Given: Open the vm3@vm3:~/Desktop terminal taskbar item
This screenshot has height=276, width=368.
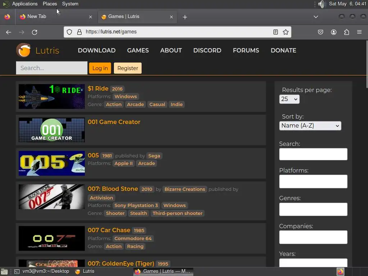Looking at the screenshot, I should 42,271.
